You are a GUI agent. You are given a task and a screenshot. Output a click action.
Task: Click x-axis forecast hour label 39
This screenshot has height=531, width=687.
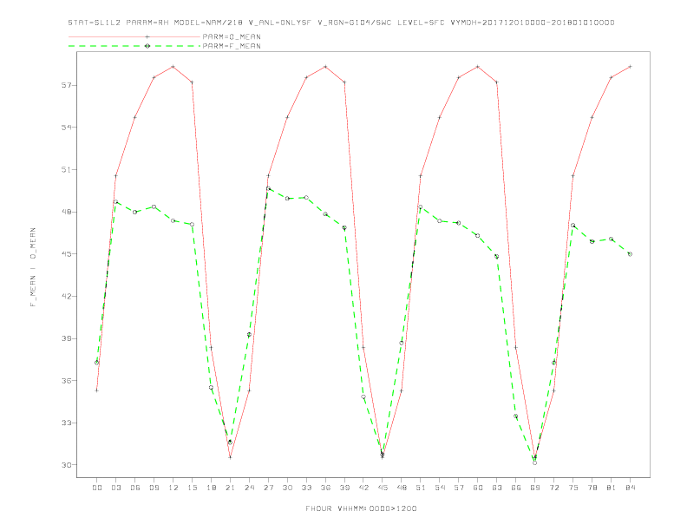pos(344,488)
